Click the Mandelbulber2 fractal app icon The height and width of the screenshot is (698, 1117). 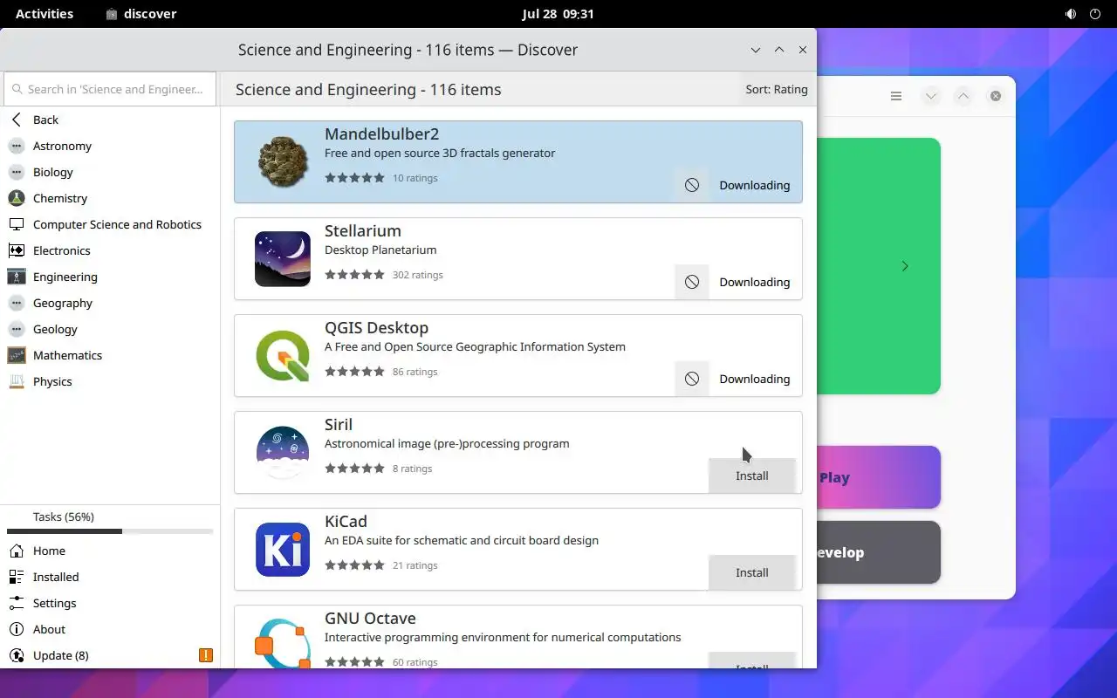[283, 161]
